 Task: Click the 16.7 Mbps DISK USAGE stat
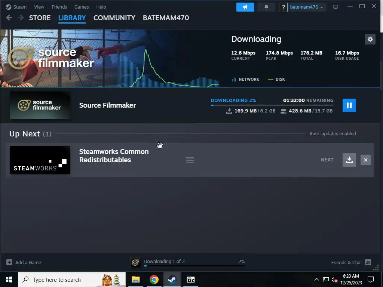click(347, 55)
